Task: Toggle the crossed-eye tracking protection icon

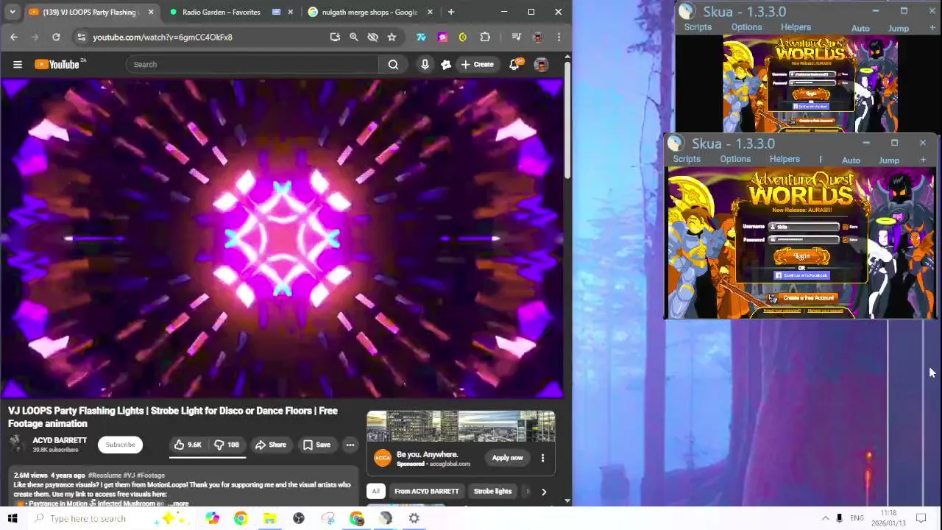Action: pyautogui.click(x=373, y=37)
